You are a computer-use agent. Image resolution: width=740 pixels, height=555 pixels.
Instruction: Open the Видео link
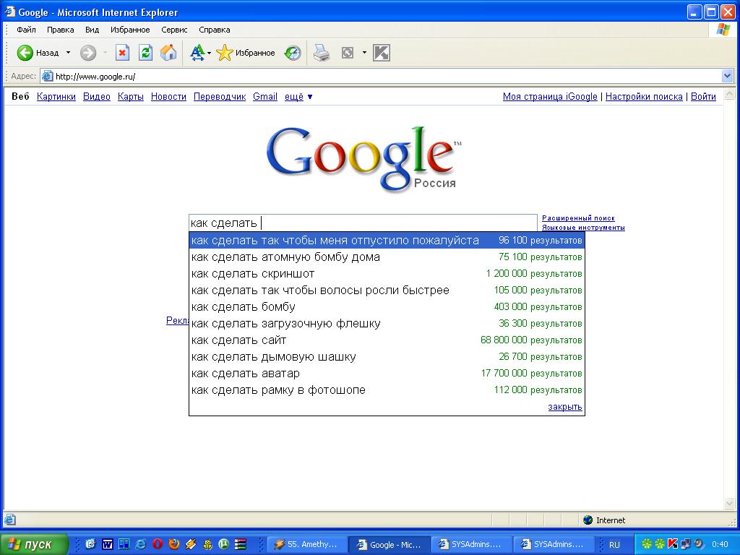(97, 97)
